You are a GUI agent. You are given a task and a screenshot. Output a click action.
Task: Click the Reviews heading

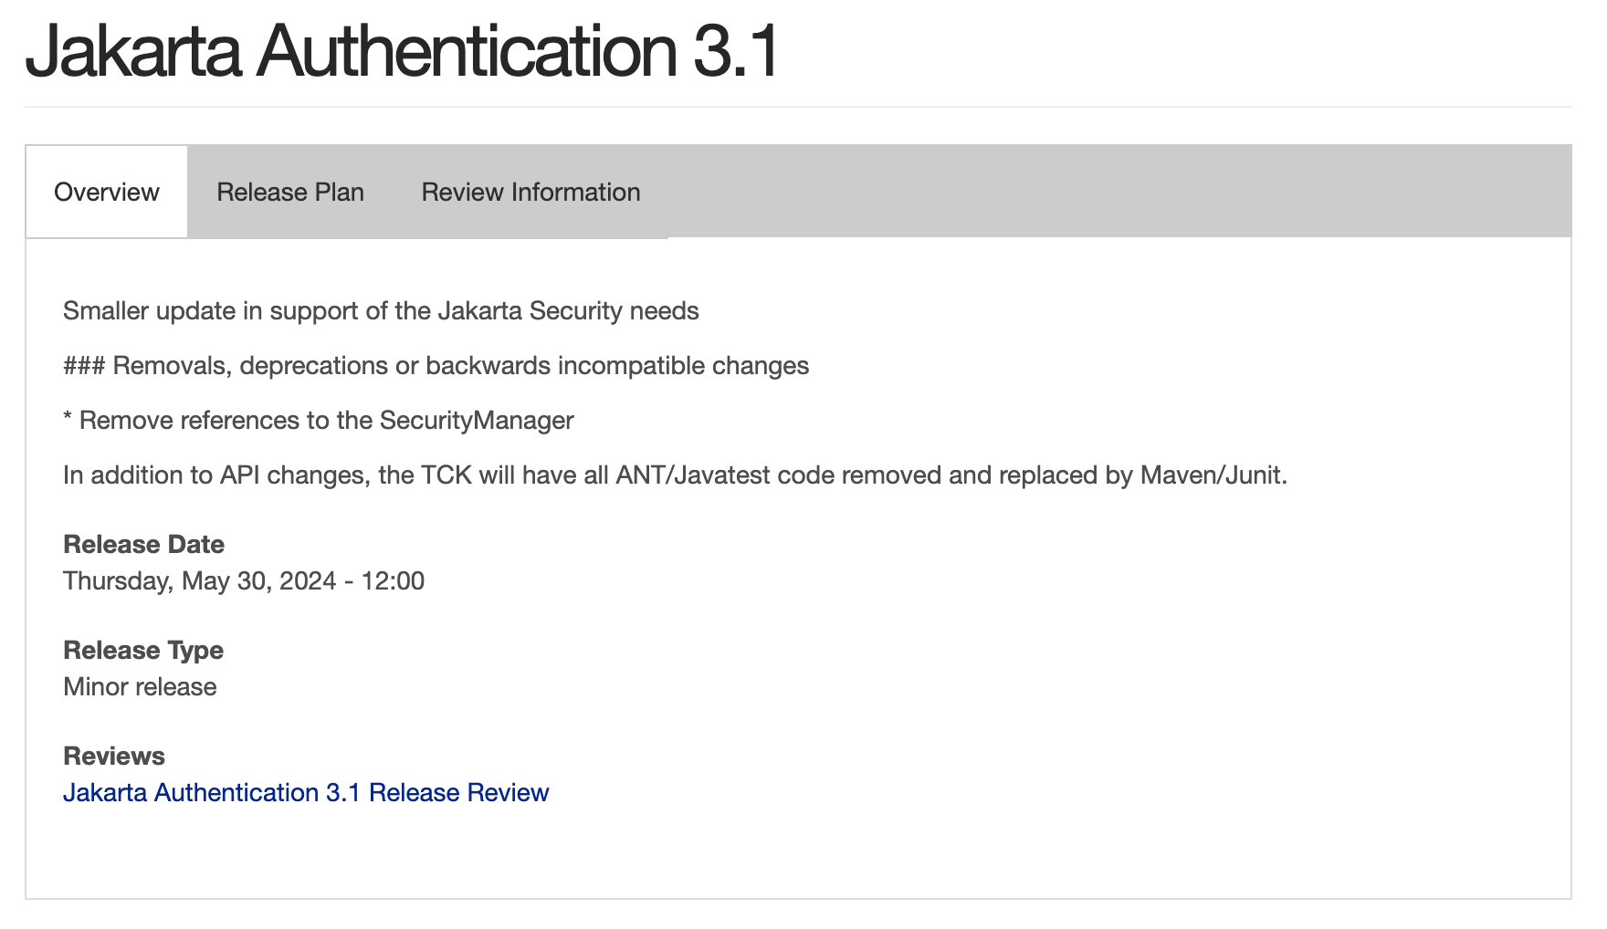pos(113,756)
